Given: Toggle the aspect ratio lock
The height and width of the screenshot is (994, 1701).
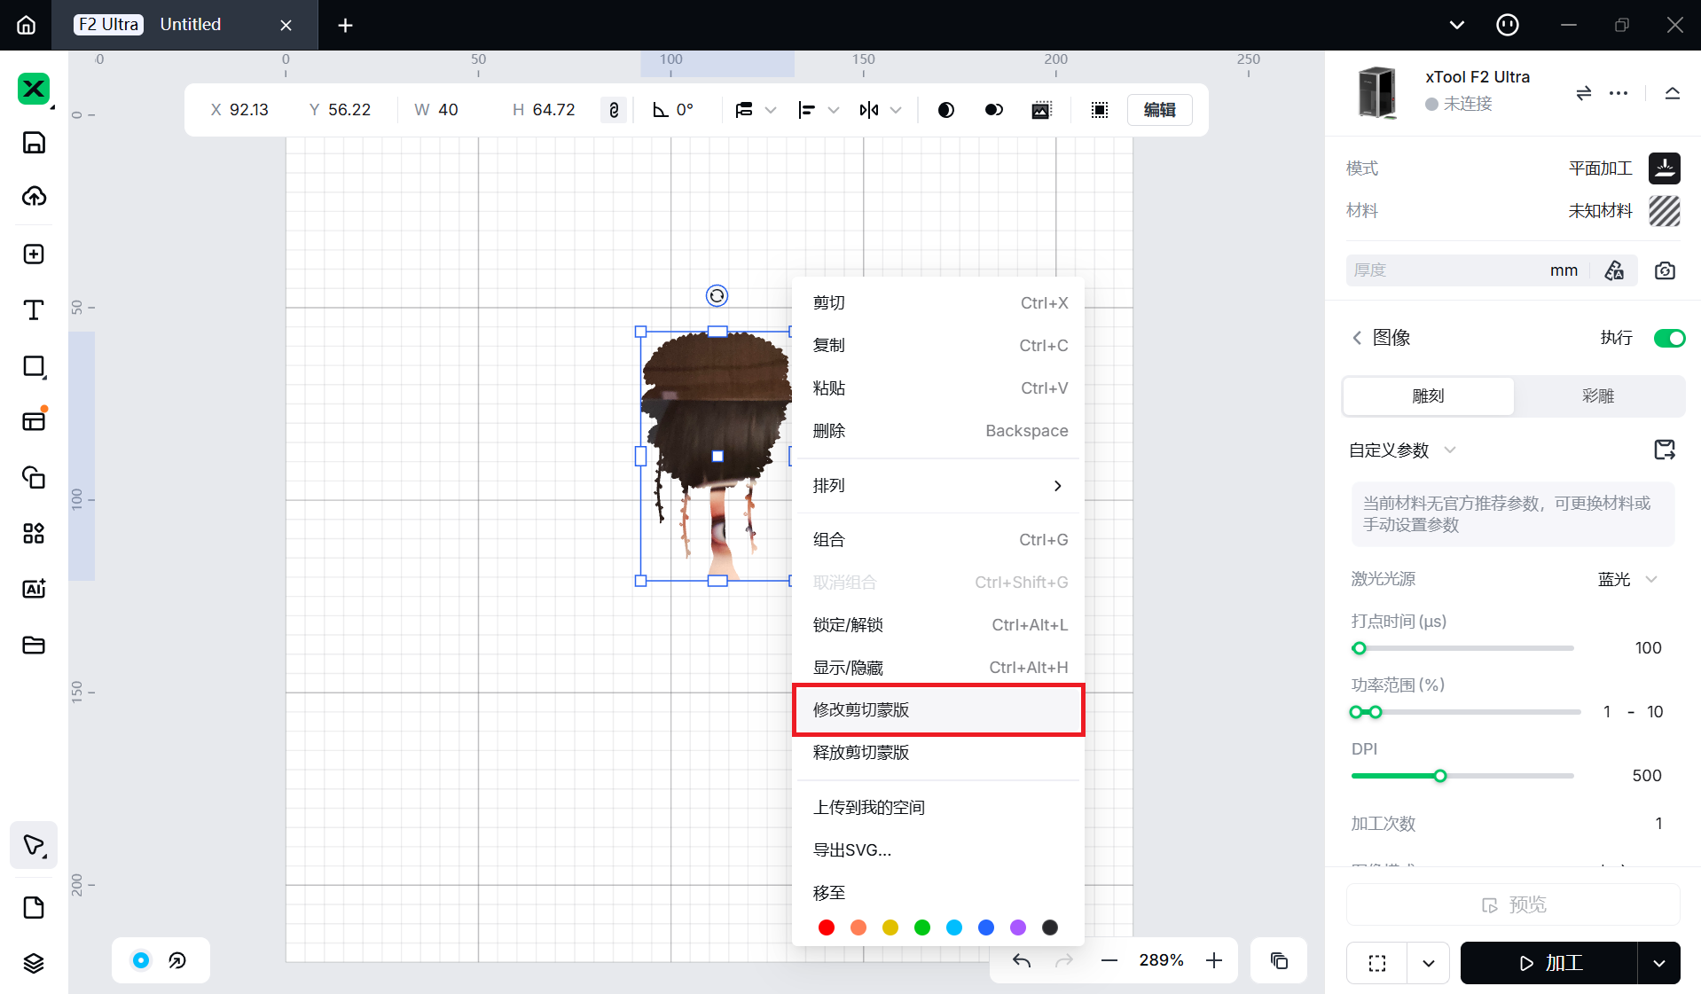Looking at the screenshot, I should click(x=614, y=110).
